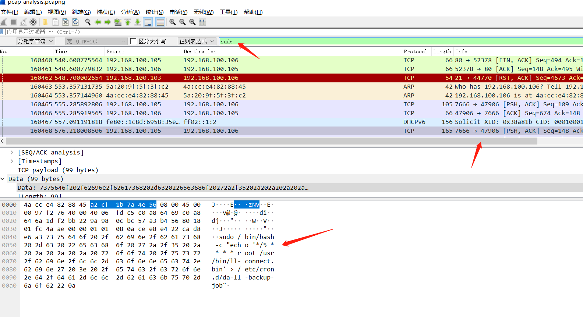Open the 工具(T) menu
This screenshot has width=583, height=317.
(x=229, y=12)
